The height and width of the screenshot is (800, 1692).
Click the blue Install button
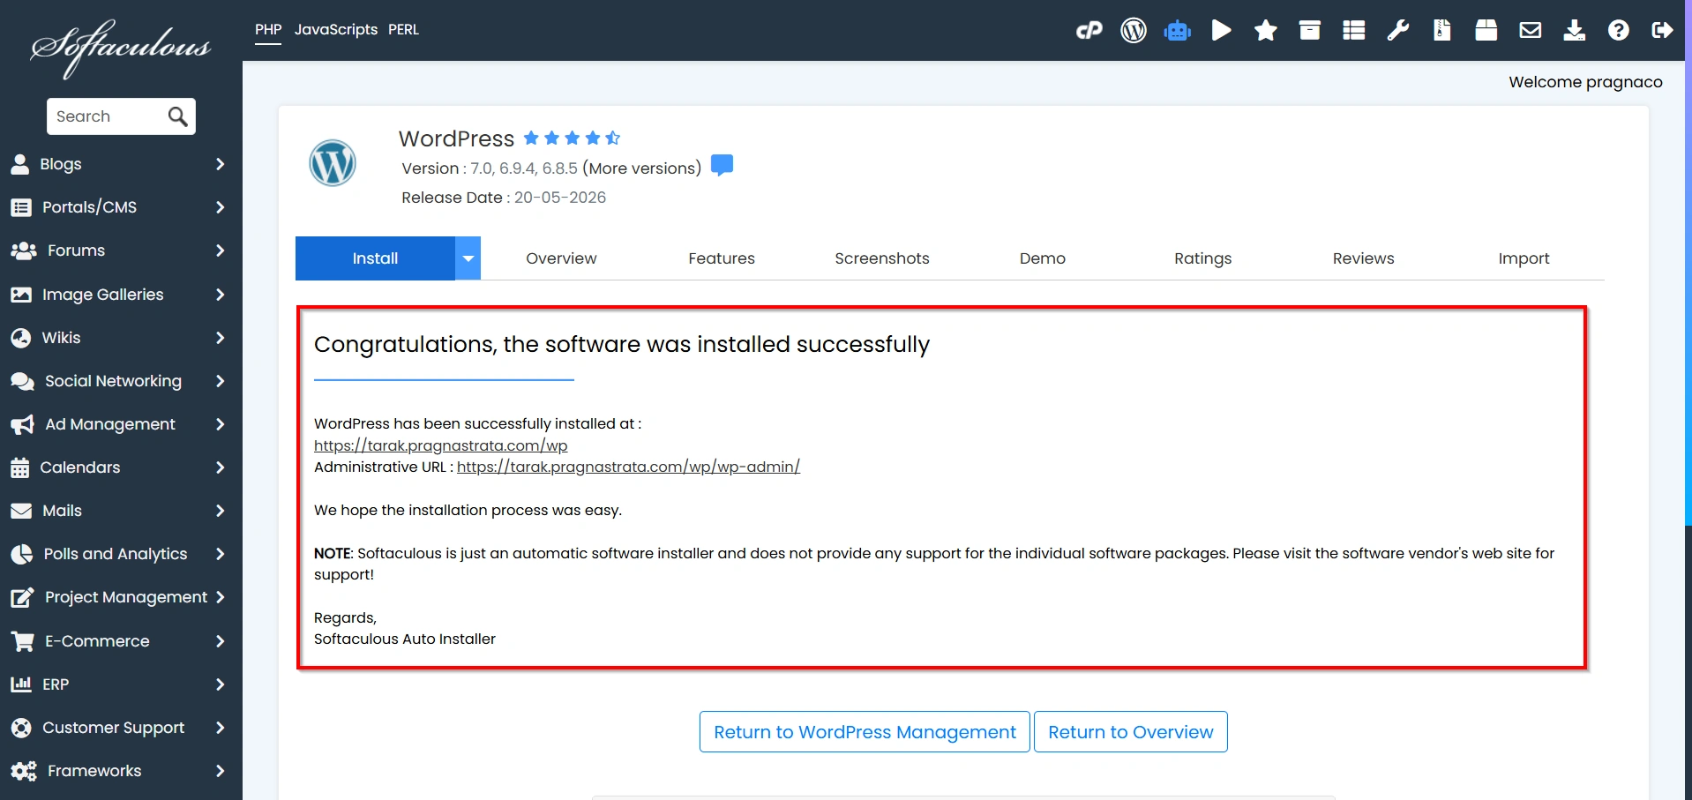tap(375, 258)
